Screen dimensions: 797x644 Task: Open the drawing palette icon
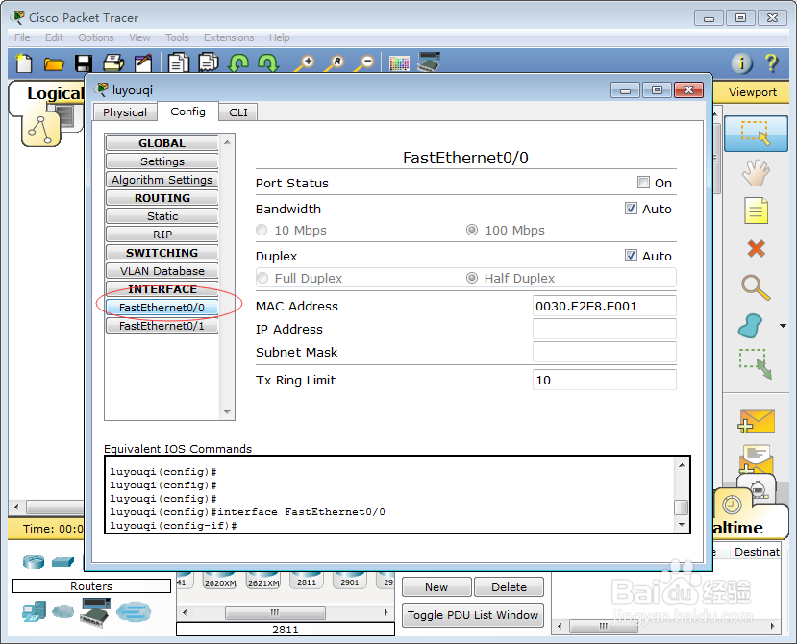(399, 63)
